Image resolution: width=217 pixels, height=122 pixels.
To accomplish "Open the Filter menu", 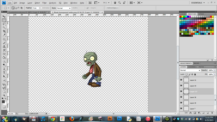I will 44,3.
